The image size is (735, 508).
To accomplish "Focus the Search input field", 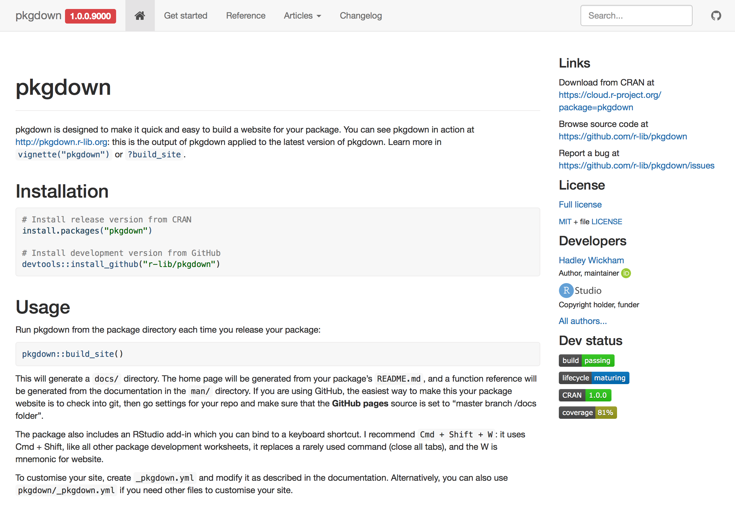I will point(636,15).
